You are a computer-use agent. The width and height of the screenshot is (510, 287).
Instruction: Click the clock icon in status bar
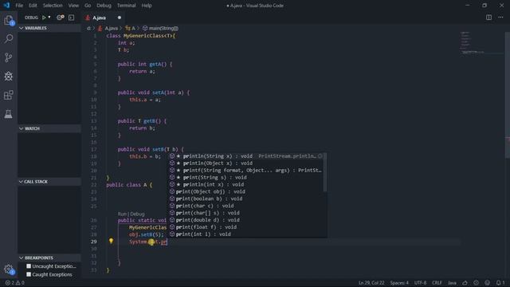tap(477, 283)
